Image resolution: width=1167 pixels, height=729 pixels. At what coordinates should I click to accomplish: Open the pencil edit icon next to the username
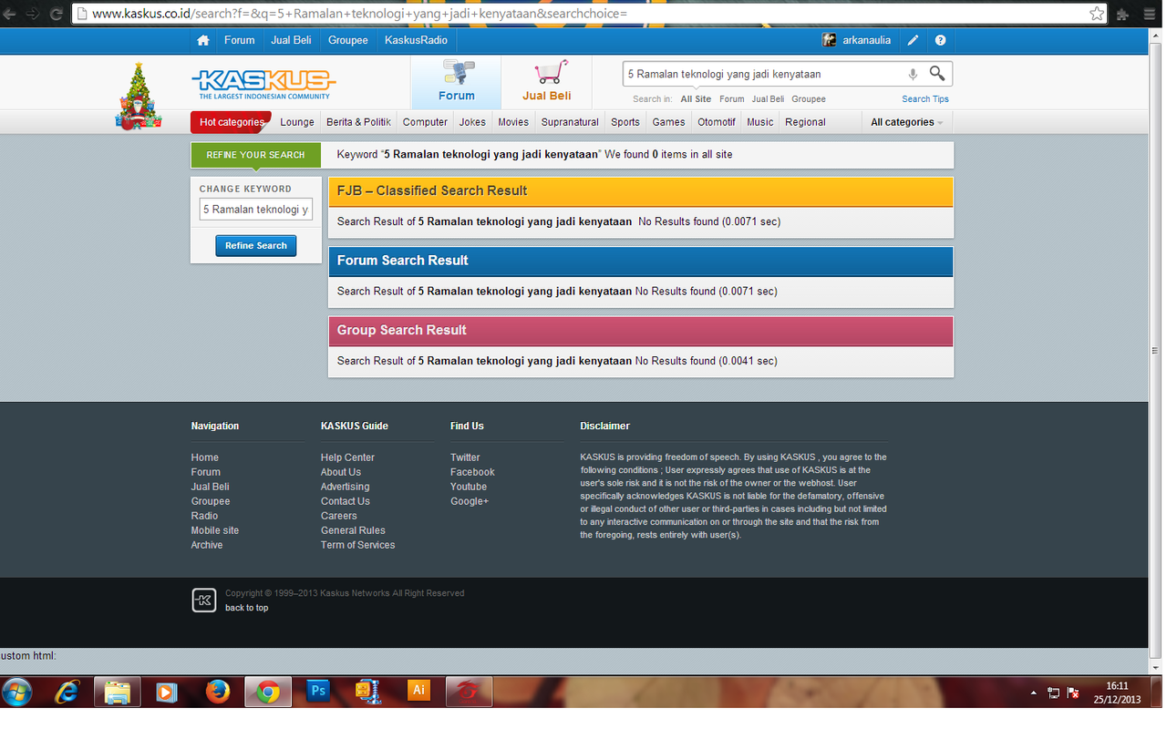(x=913, y=40)
